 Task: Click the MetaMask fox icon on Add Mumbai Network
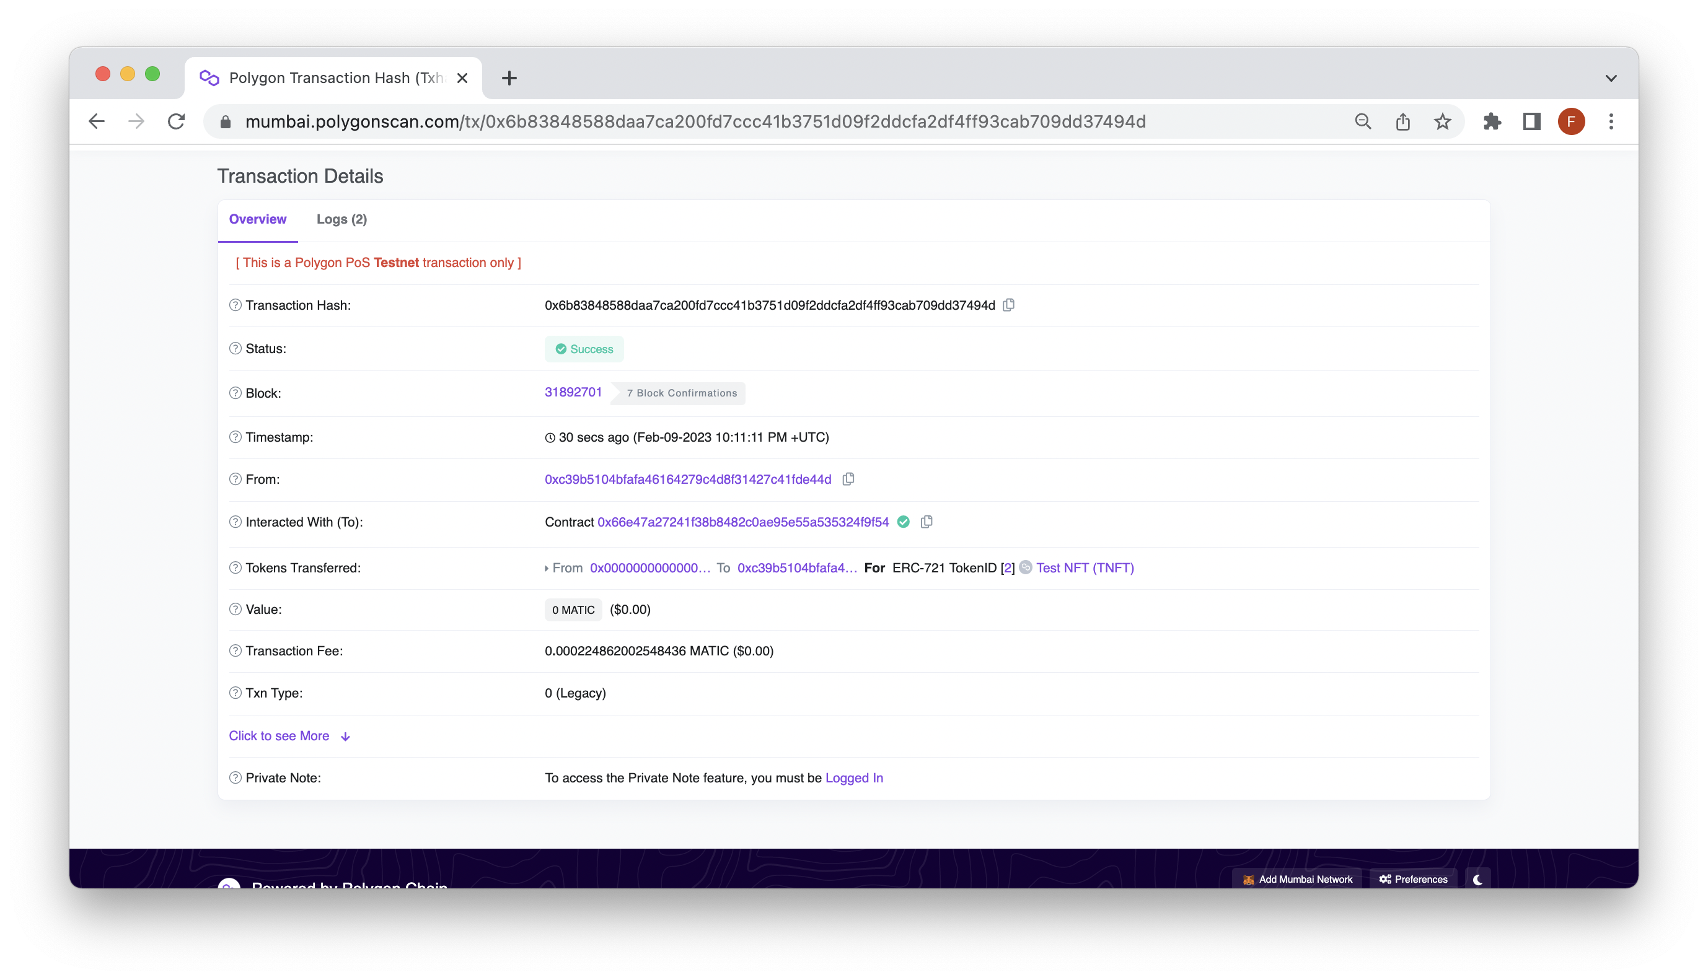pyautogui.click(x=1248, y=879)
